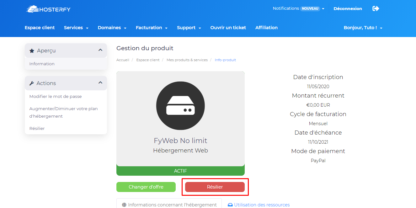The height and width of the screenshot is (208, 416).
Task: Click the Hébergement Web product type
Action: point(180,151)
